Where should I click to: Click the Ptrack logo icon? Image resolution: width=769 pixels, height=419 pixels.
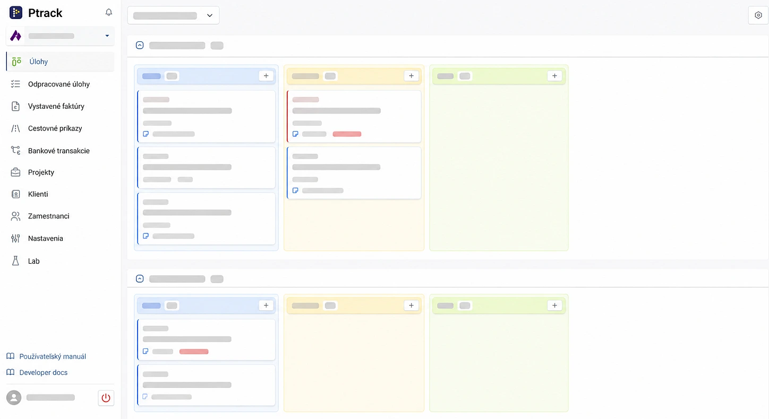pos(16,13)
